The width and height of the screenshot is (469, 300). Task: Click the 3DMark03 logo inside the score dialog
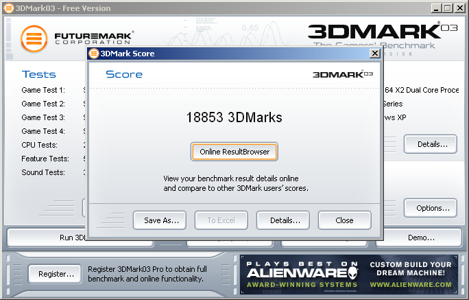343,74
